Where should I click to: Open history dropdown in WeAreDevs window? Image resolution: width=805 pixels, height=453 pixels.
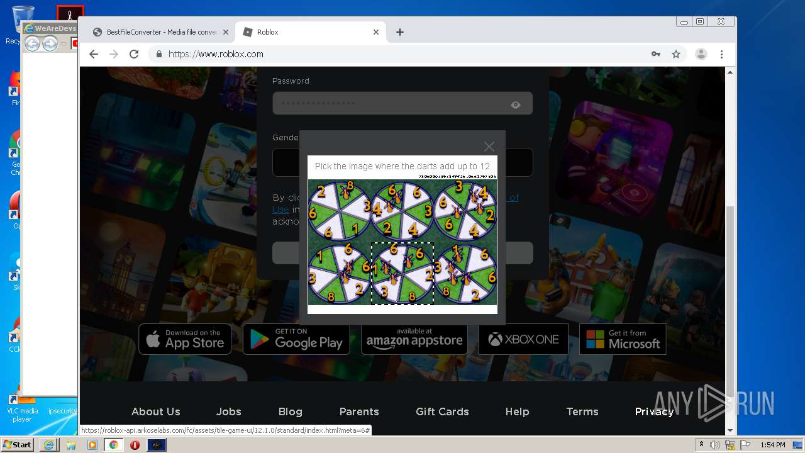(x=64, y=43)
